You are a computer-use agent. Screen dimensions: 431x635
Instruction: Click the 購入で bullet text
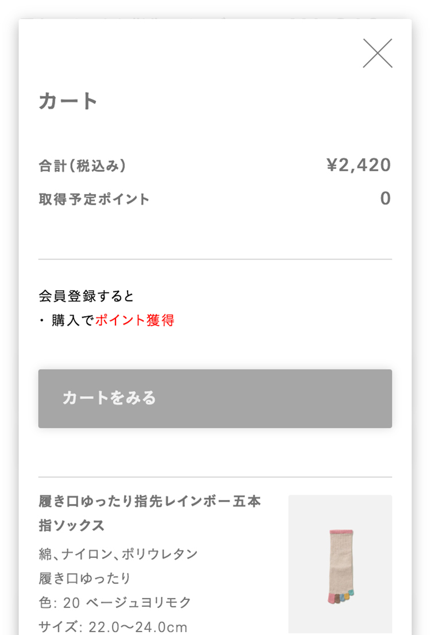[x=72, y=321]
